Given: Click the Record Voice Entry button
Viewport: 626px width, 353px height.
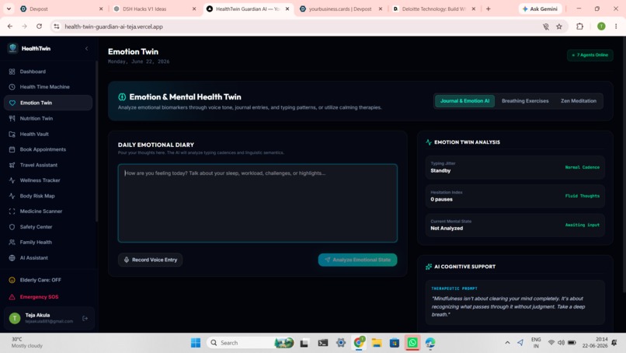Looking at the screenshot, I should 151,260.
